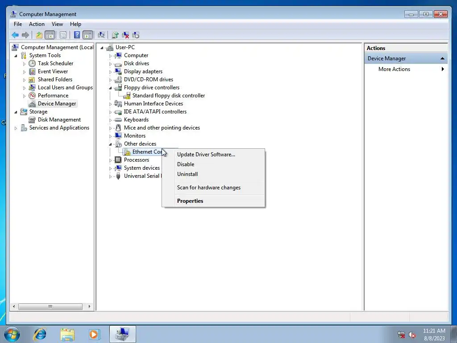Select the Standard floppy disk controller icon
Image resolution: width=457 pixels, height=343 pixels.
coord(127,96)
